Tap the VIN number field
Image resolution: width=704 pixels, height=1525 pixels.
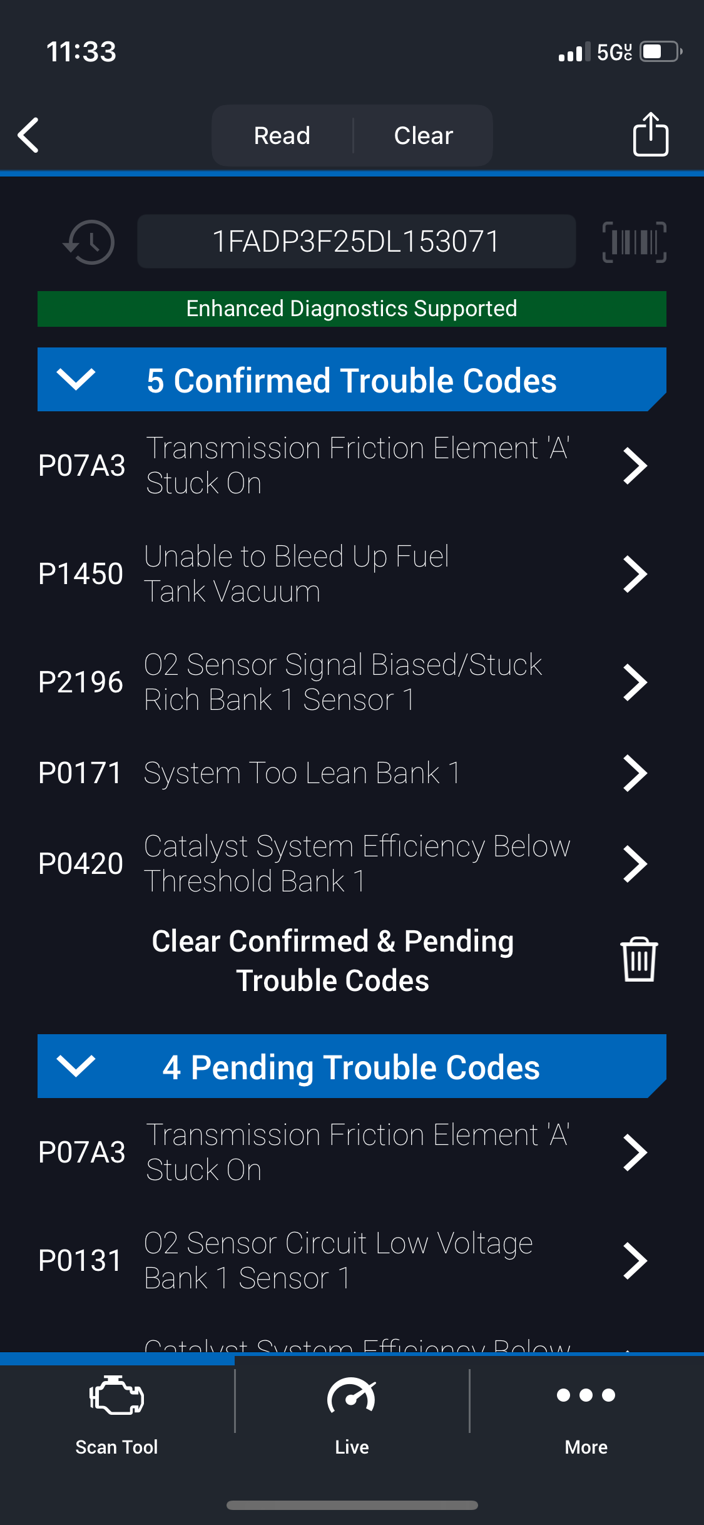coord(356,242)
